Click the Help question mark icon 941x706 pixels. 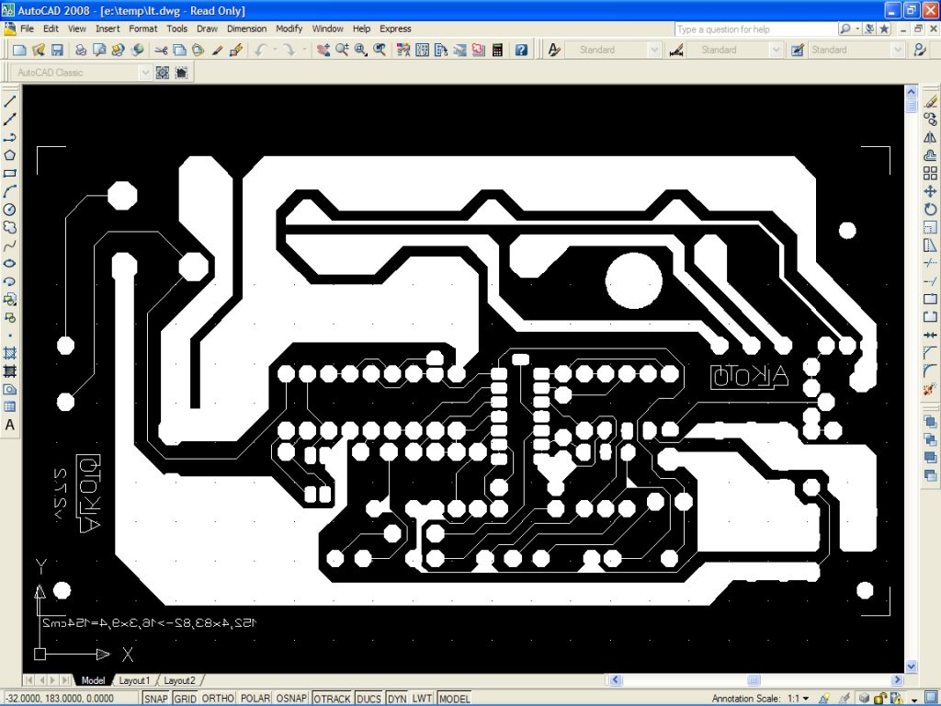coord(522,50)
